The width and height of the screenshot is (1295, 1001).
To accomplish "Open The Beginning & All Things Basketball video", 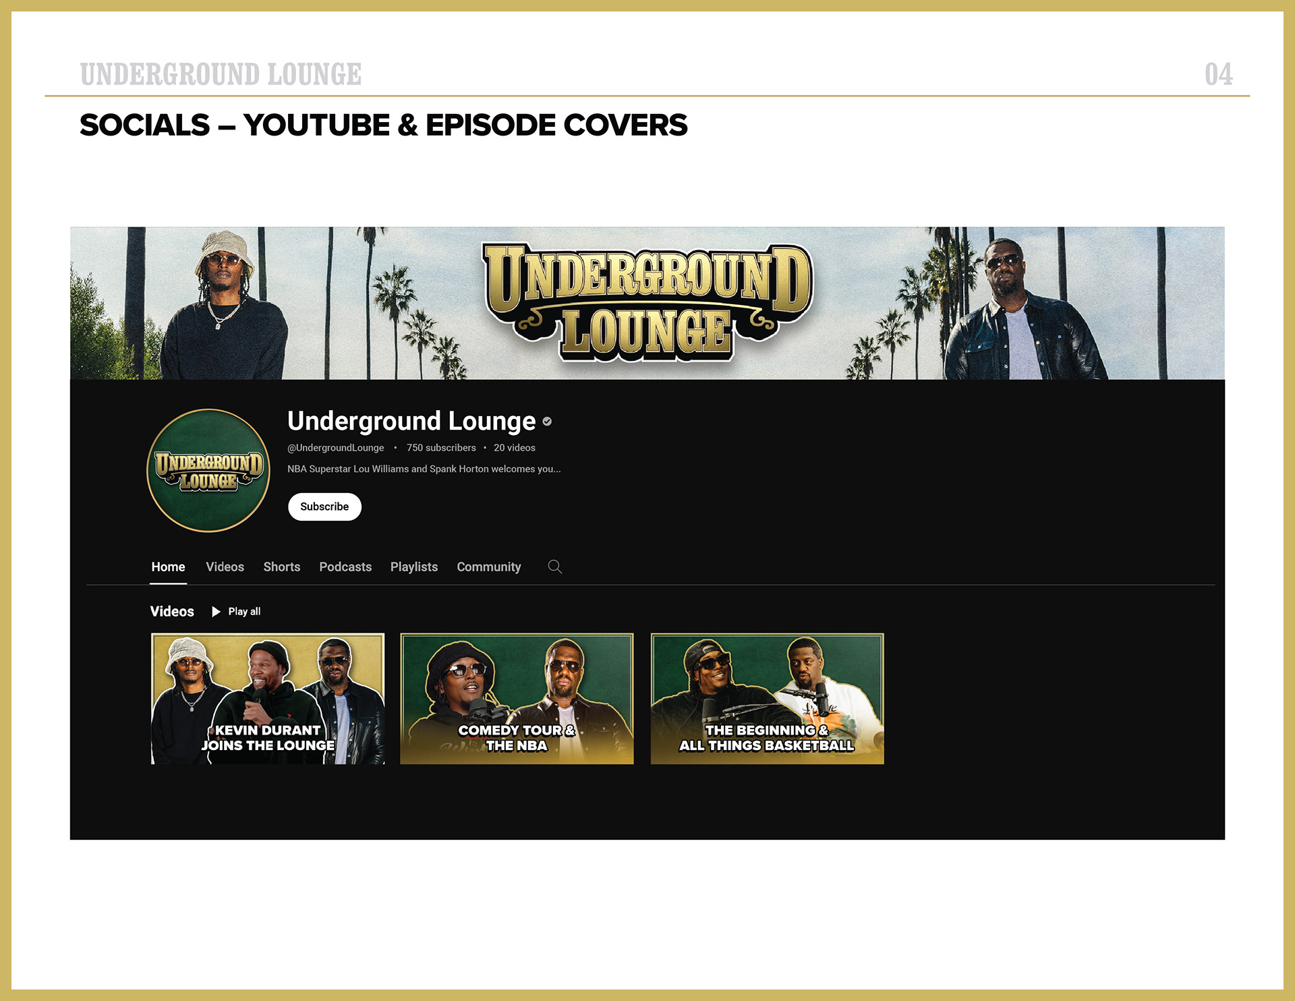I will tap(767, 699).
